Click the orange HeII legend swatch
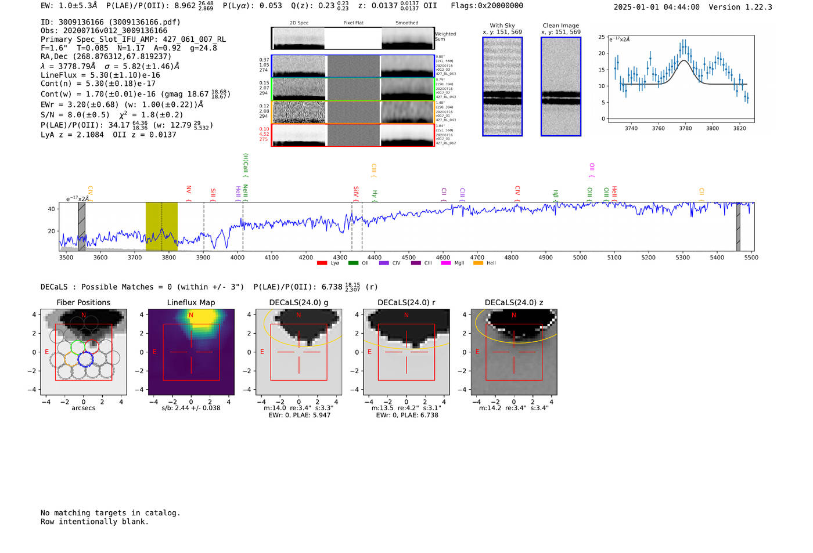The height and width of the screenshot is (553, 813). pos(478,263)
